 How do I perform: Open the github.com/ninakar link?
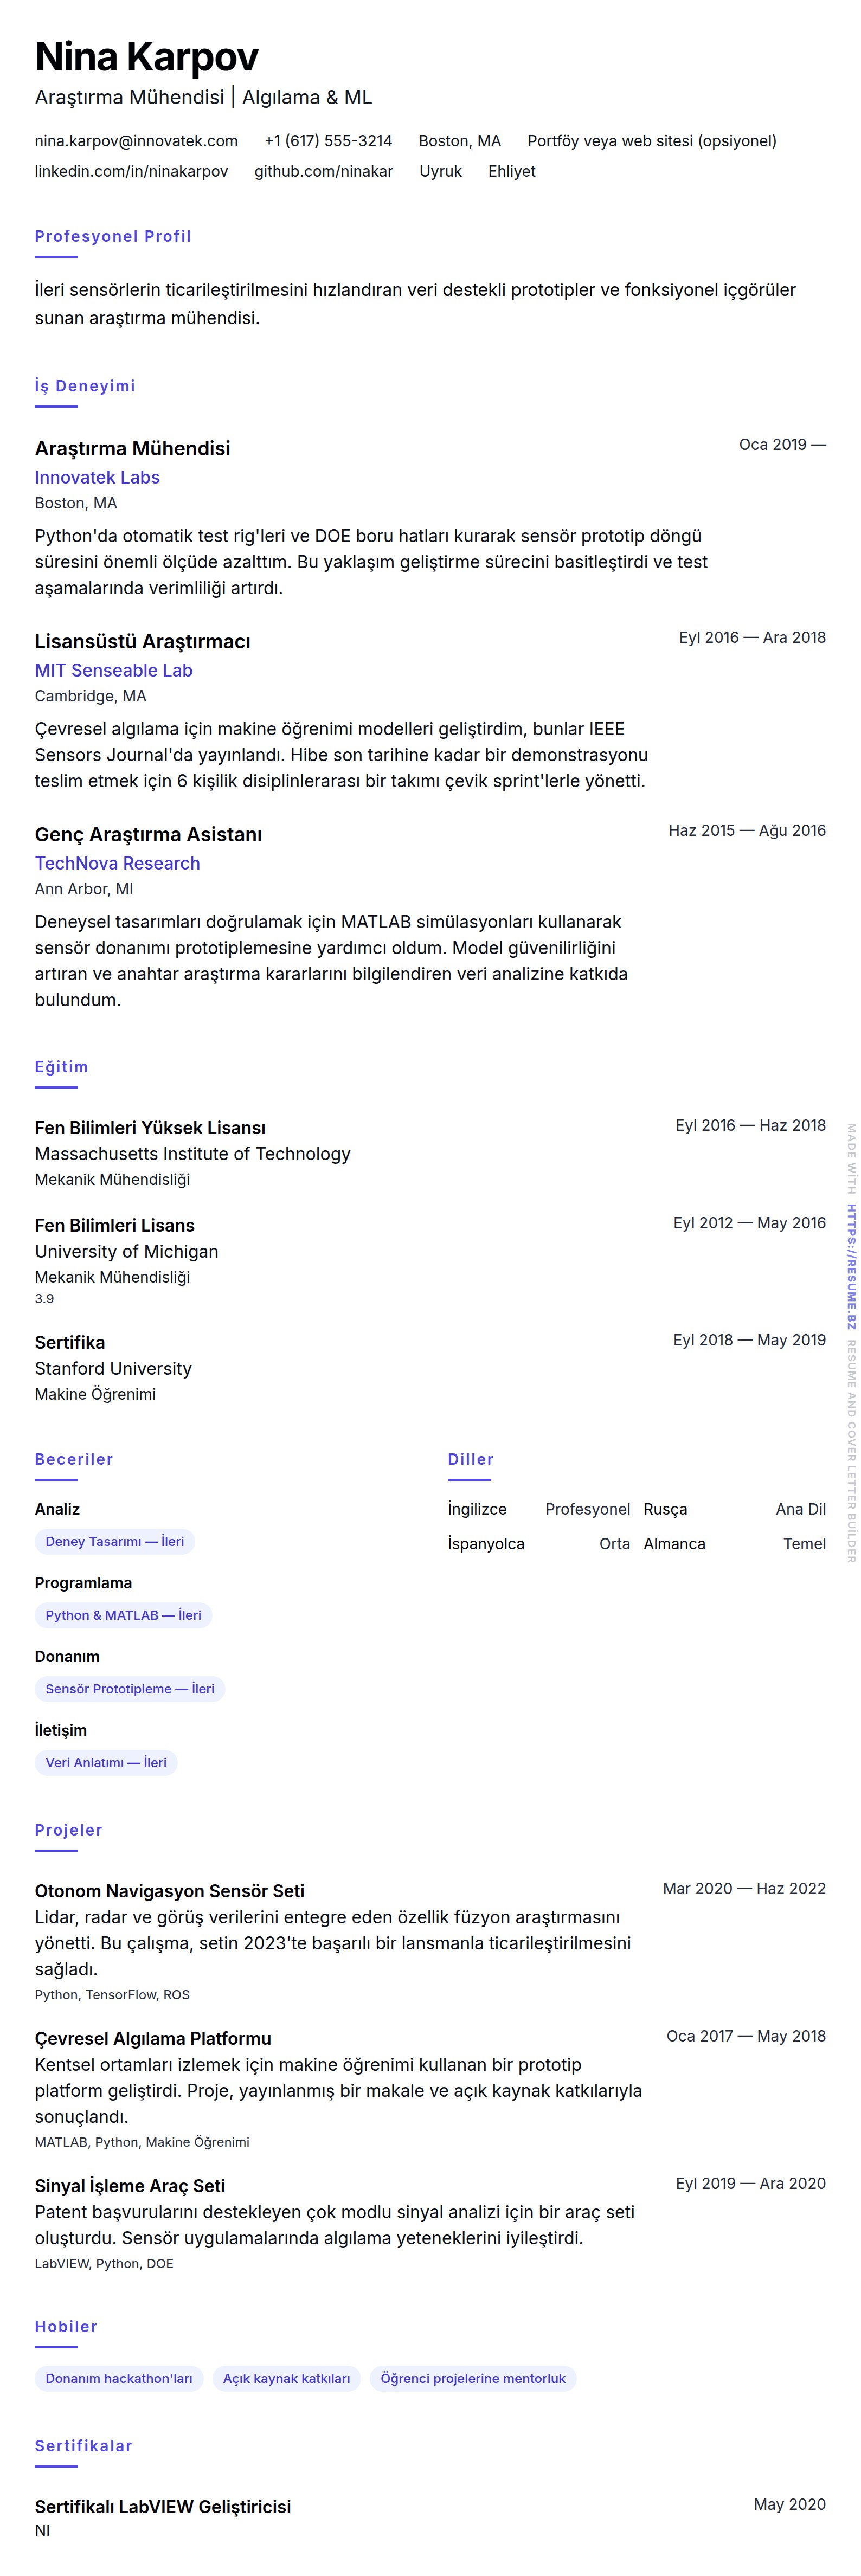[323, 171]
